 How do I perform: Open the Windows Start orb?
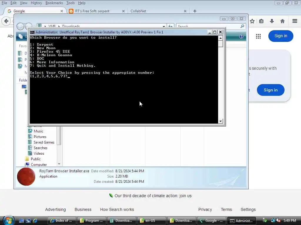[x=8, y=221]
